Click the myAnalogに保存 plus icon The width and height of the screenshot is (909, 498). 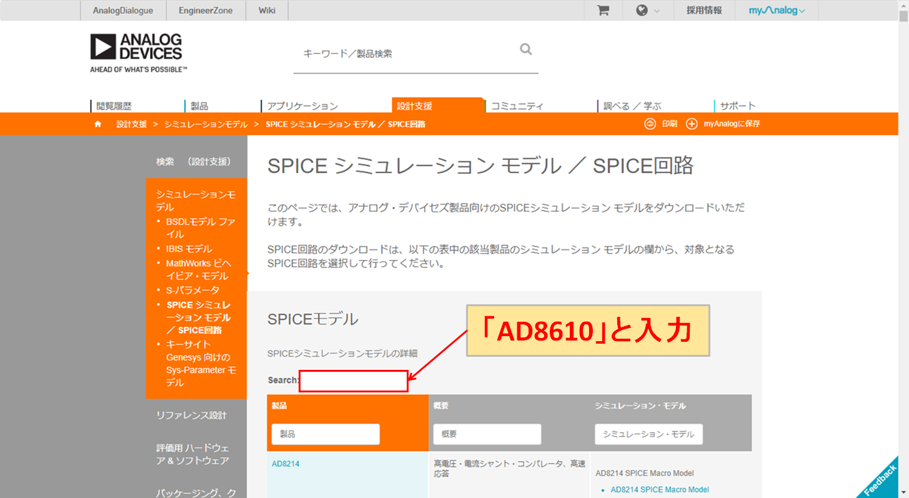click(692, 123)
